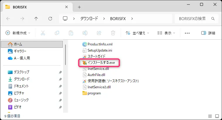Go back with the left arrow
Viewport: 222px width, 120px height.
point(8,19)
